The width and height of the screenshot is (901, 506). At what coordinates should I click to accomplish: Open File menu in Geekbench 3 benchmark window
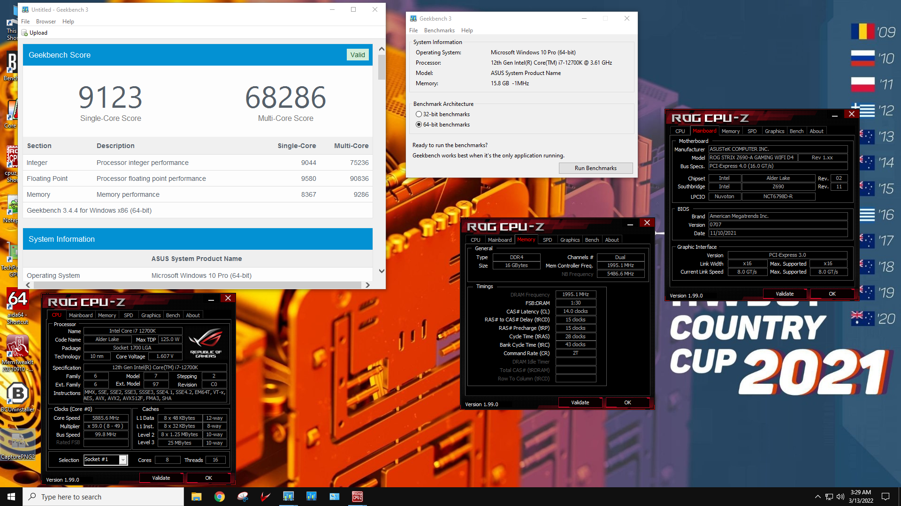(413, 30)
